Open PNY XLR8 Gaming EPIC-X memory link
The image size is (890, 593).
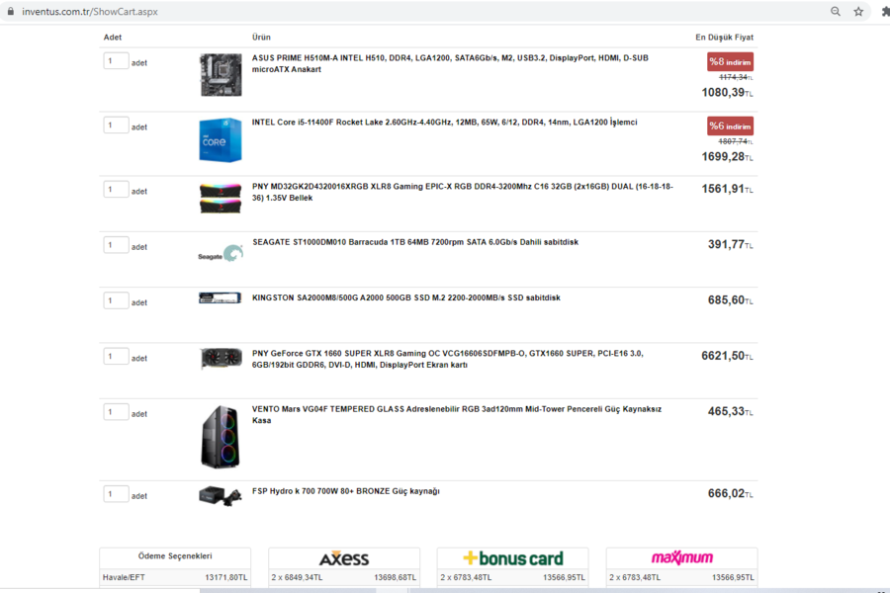click(463, 192)
